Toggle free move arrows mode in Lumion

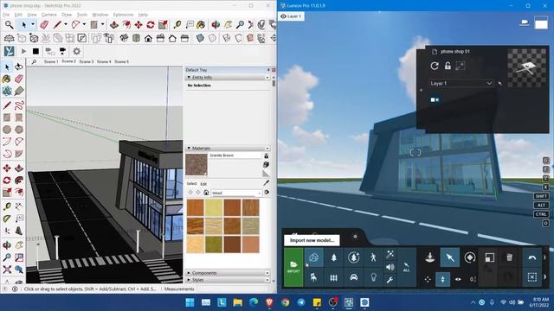pos(428,279)
